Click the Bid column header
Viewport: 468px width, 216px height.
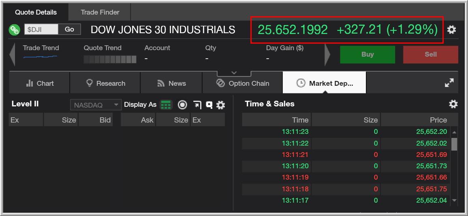(x=96, y=120)
